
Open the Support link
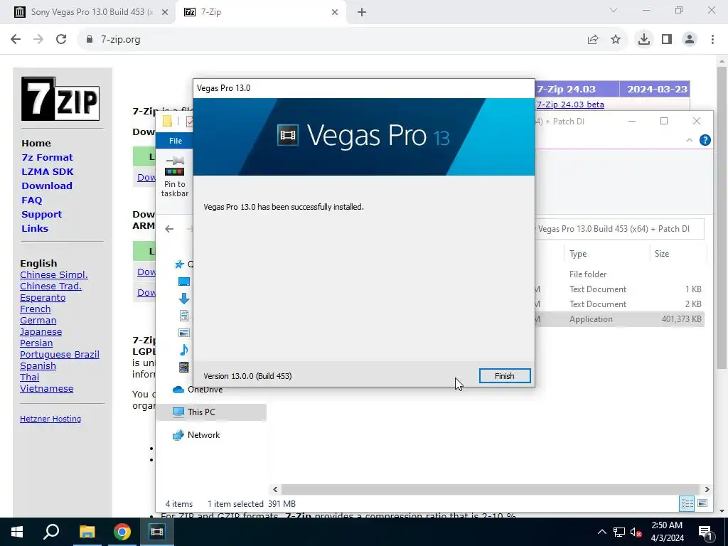[42, 215]
